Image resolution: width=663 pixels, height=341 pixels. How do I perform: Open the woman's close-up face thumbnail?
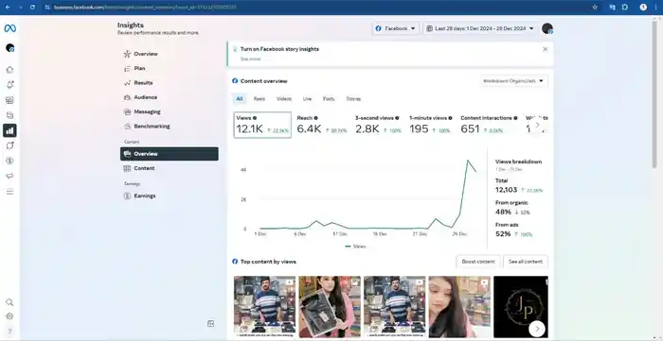(x=459, y=307)
